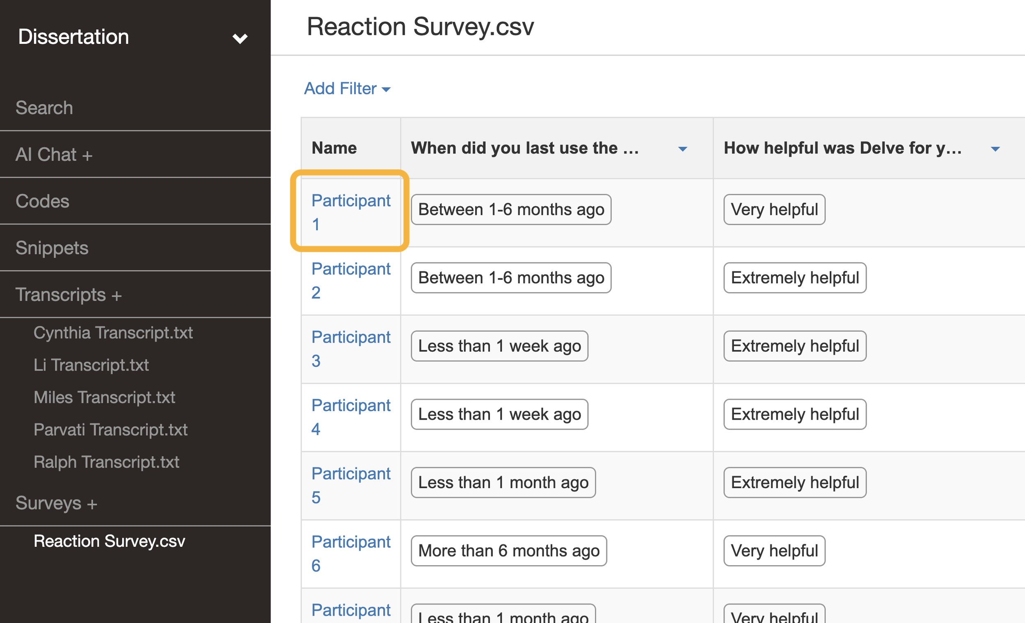Select Miles Transcript.txt in sidebar
1025x623 pixels.
pyautogui.click(x=105, y=398)
